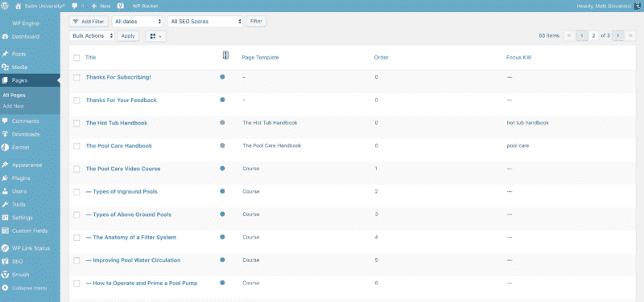The image size is (644, 302).
Task: Open the All SEO Scores dropdown
Action: (x=205, y=22)
